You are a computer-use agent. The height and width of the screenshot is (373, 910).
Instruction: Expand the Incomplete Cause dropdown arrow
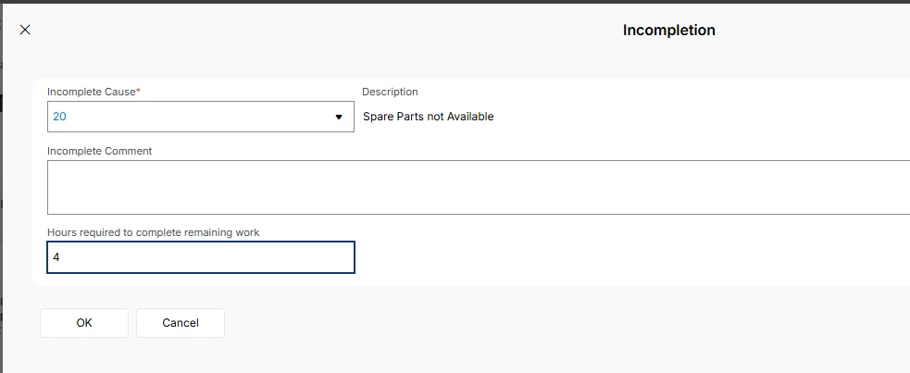(x=338, y=118)
